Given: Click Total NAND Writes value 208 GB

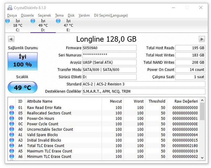Looking at the screenshot, I should coord(190,63).
